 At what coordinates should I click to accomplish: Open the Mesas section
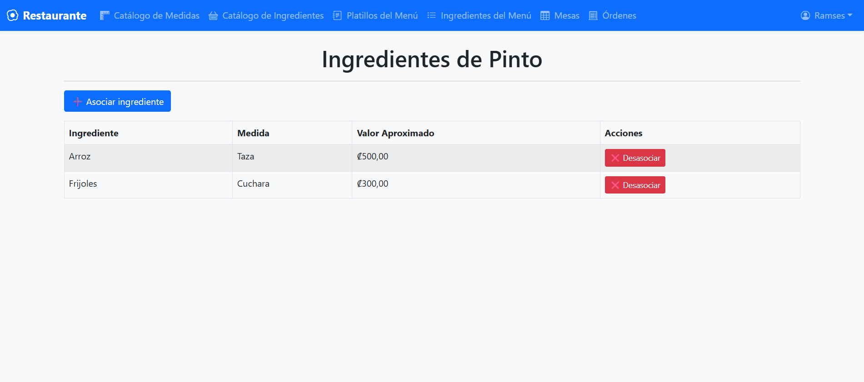pyautogui.click(x=566, y=15)
